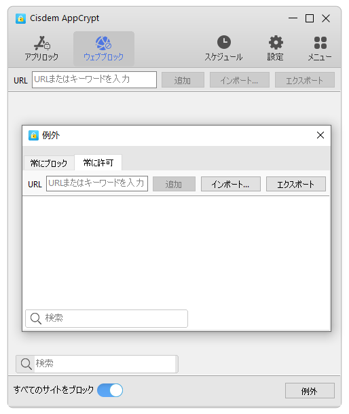Open the スケジュール clock icon
This screenshot has height=414, width=349.
(x=224, y=42)
